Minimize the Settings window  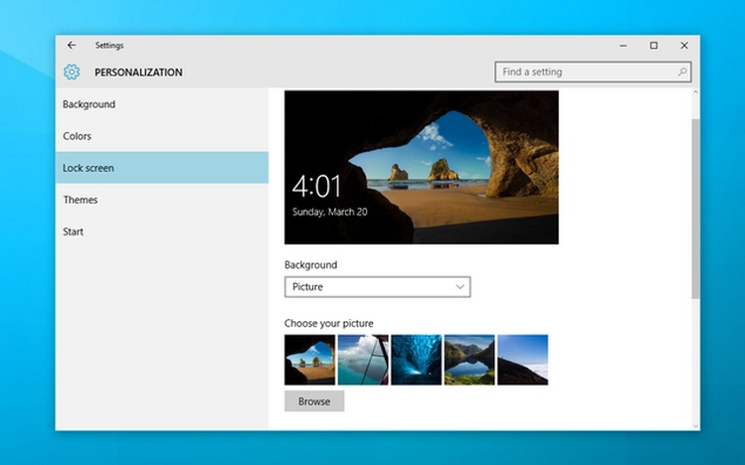pos(623,46)
